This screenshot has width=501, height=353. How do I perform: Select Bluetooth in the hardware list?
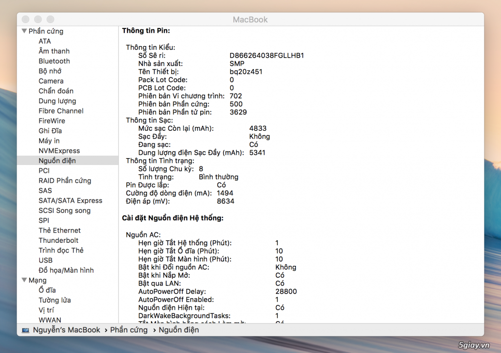[54, 61]
